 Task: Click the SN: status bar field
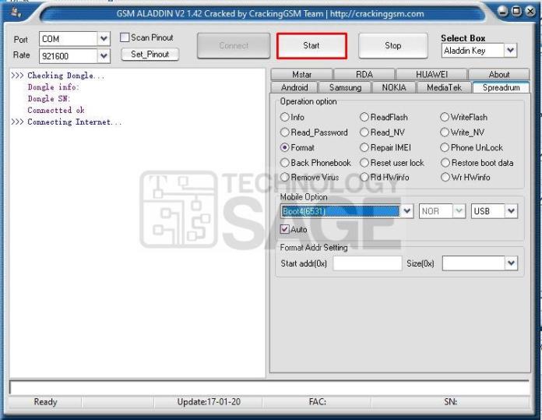click(450, 401)
